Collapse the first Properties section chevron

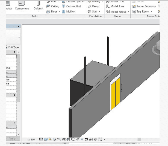click(14, 52)
